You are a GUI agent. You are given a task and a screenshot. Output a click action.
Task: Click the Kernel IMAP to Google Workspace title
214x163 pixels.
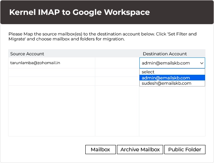point(80,12)
